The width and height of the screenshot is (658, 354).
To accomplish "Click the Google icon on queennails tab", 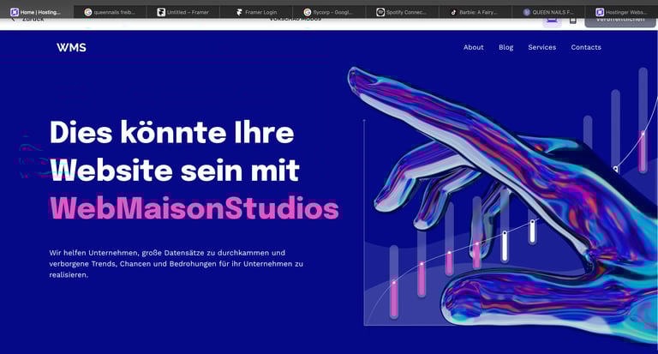I will (88, 12).
